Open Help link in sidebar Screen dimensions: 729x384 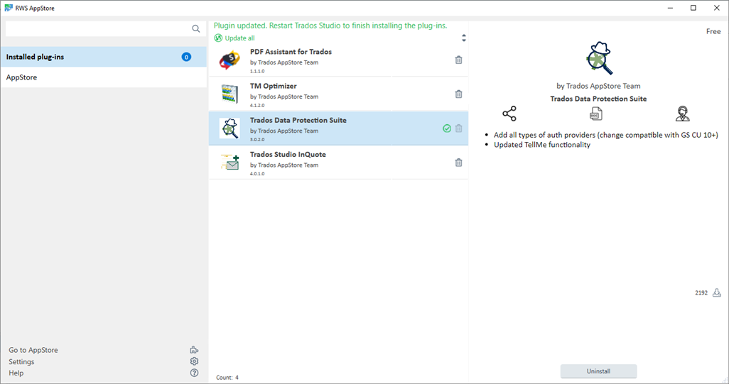pyautogui.click(x=16, y=373)
